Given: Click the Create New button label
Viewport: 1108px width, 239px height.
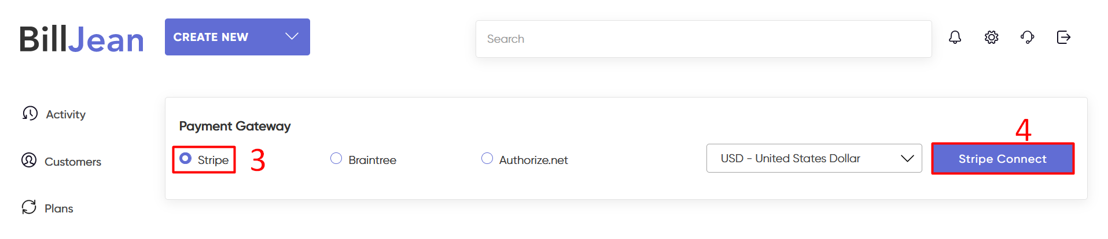Looking at the screenshot, I should coord(211,37).
